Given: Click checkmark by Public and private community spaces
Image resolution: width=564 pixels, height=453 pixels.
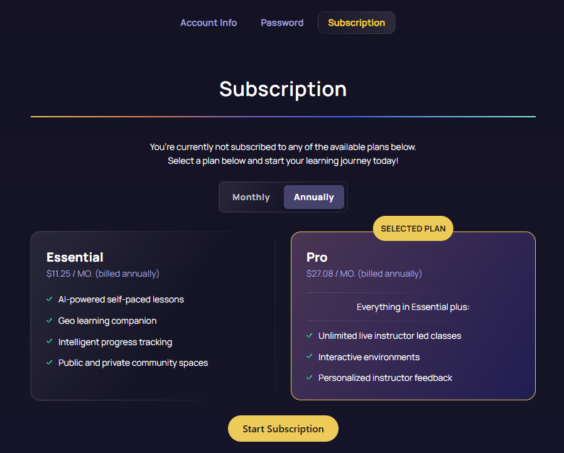Looking at the screenshot, I should [49, 363].
